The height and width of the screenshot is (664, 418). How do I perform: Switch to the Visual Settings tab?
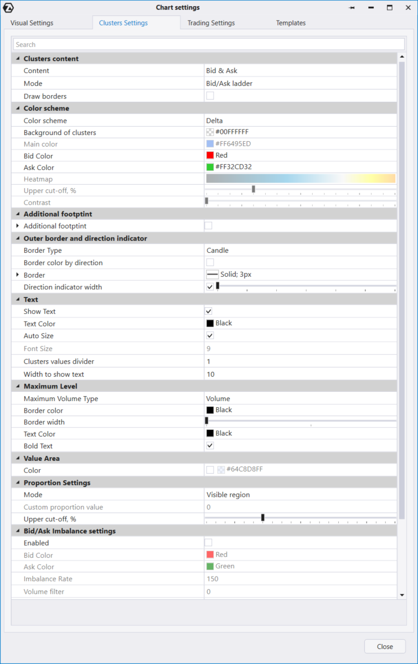[32, 23]
